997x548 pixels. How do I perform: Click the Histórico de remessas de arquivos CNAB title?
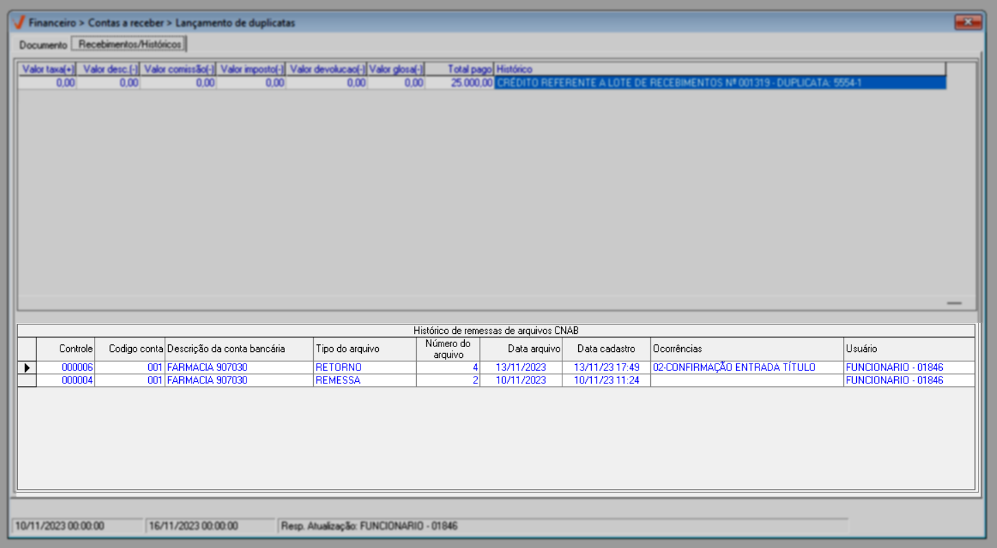tap(496, 331)
